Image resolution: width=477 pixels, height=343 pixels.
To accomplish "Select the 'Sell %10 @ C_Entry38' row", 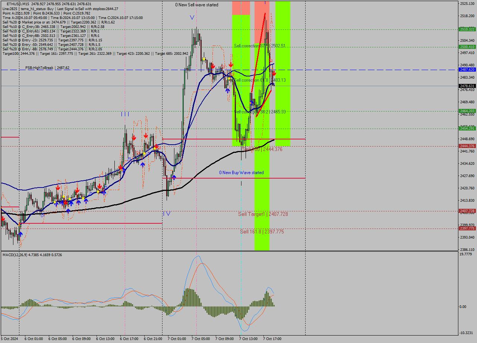I will tap(53, 26).
